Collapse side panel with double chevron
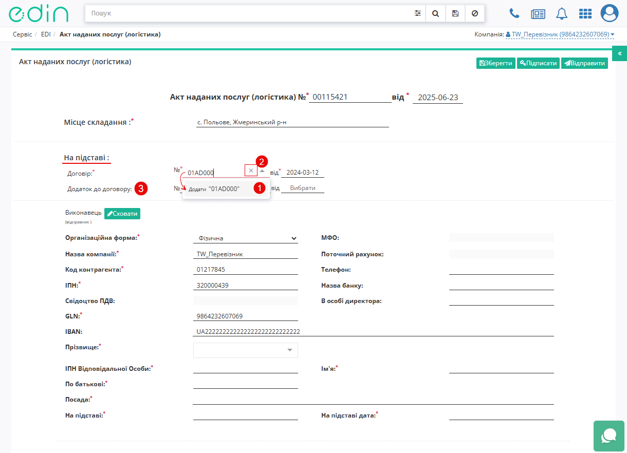This screenshot has width=627, height=453. pos(619,53)
